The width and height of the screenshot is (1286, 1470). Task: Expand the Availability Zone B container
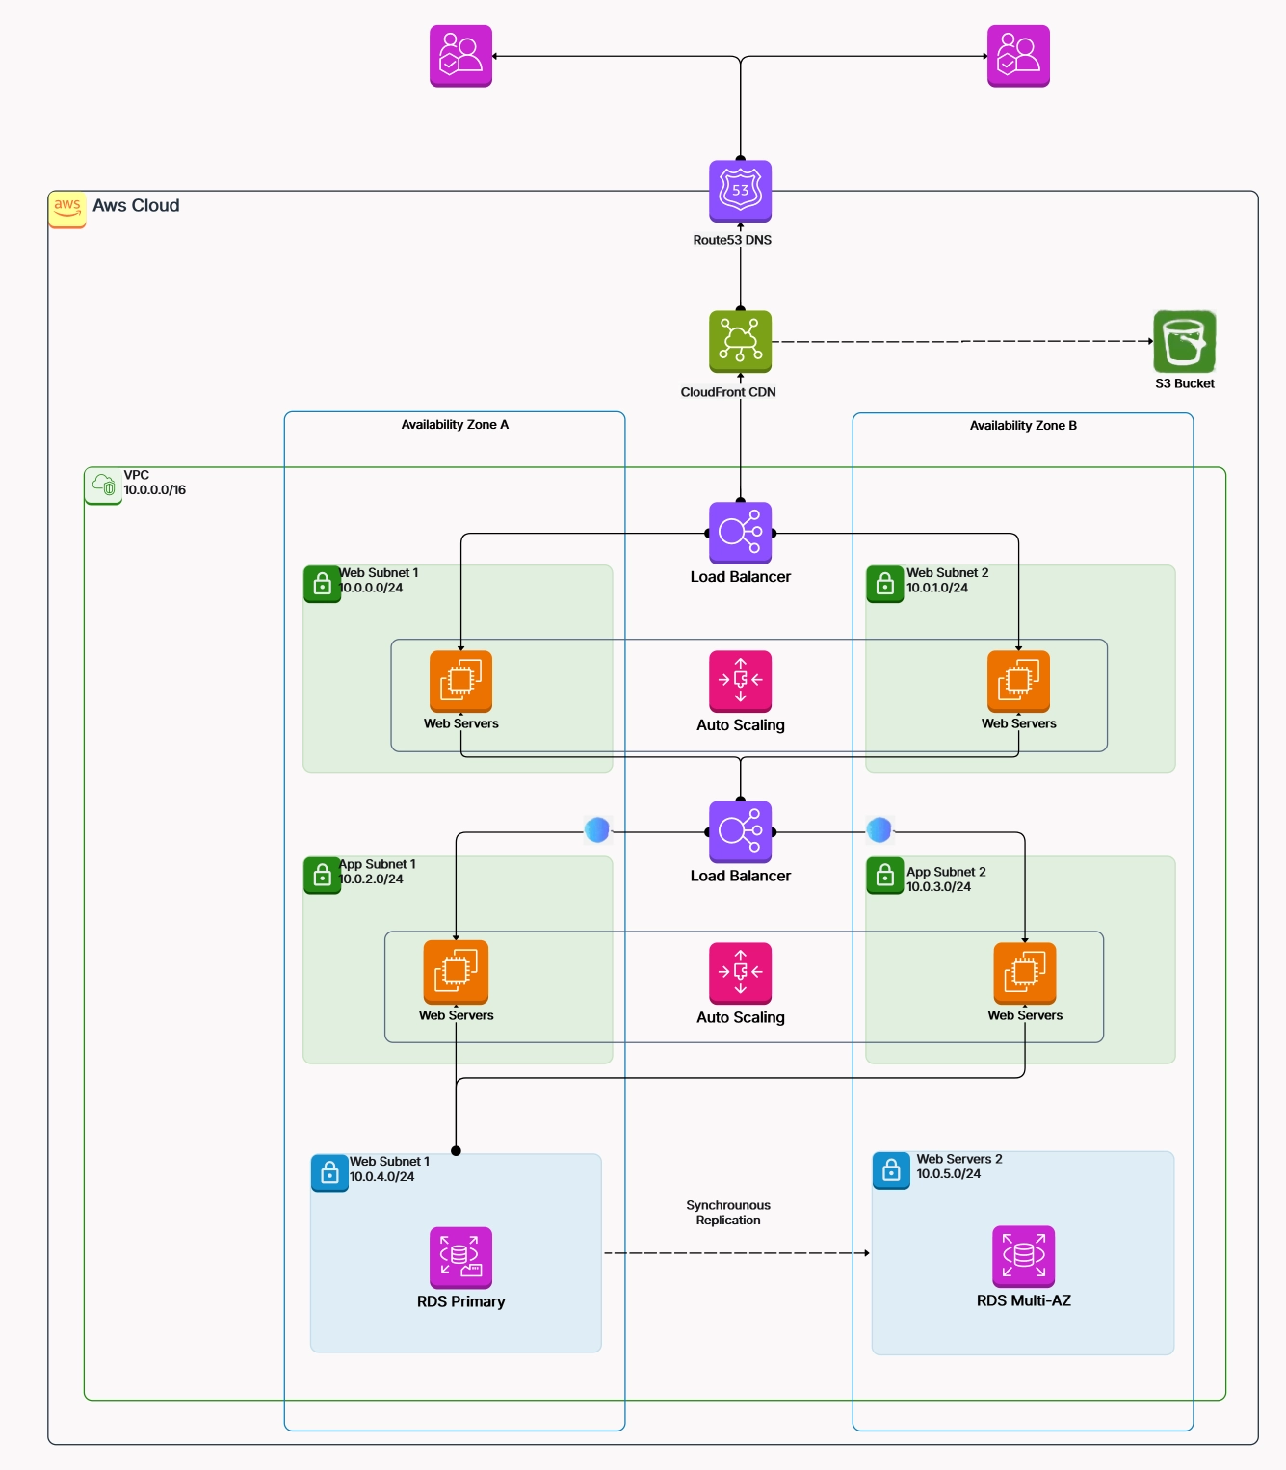point(1022,425)
